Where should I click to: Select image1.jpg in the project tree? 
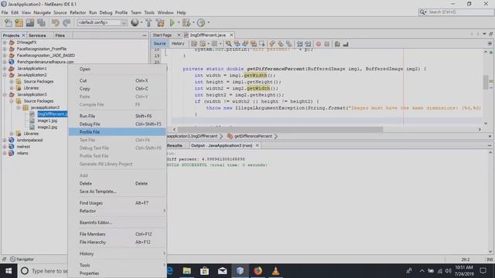tap(47, 120)
